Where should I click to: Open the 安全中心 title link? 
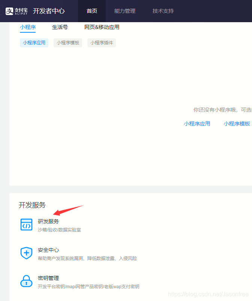click(48, 250)
